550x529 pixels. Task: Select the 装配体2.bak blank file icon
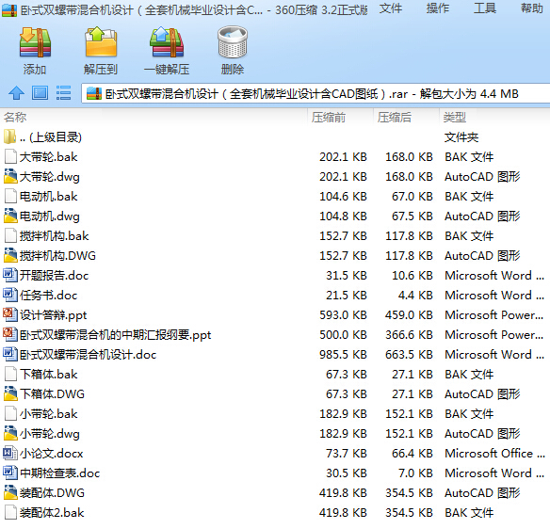coord(10,512)
